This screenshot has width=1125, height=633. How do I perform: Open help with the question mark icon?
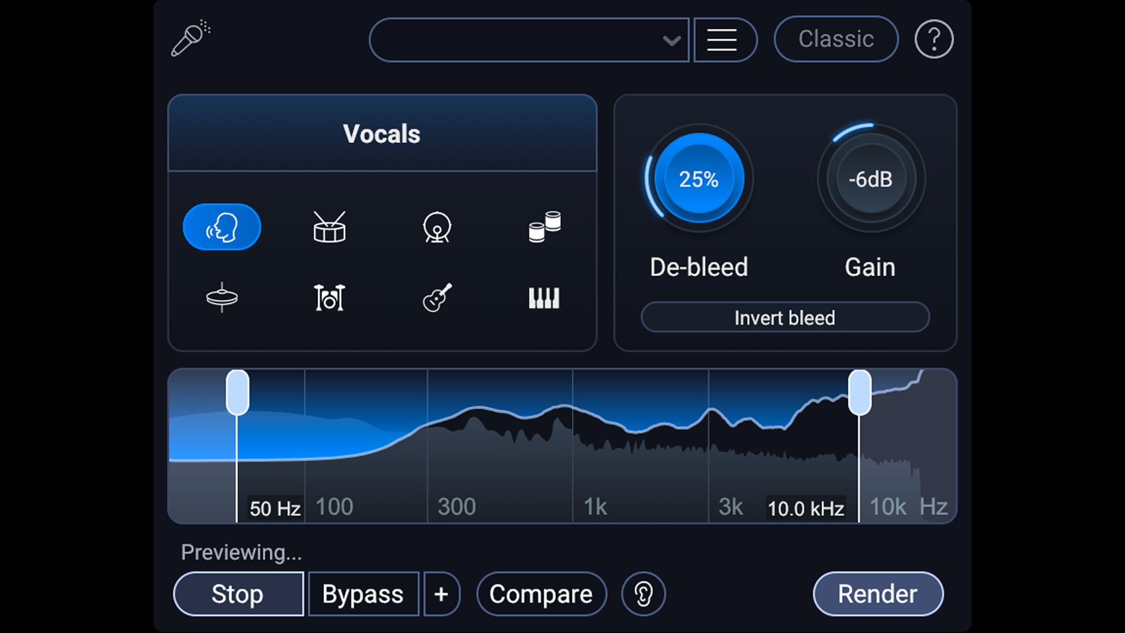click(933, 39)
